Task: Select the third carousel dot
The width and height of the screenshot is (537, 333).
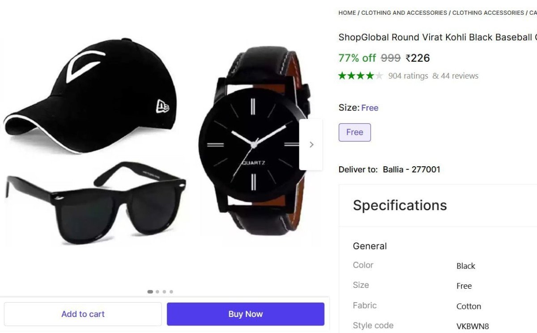Action: [164, 291]
